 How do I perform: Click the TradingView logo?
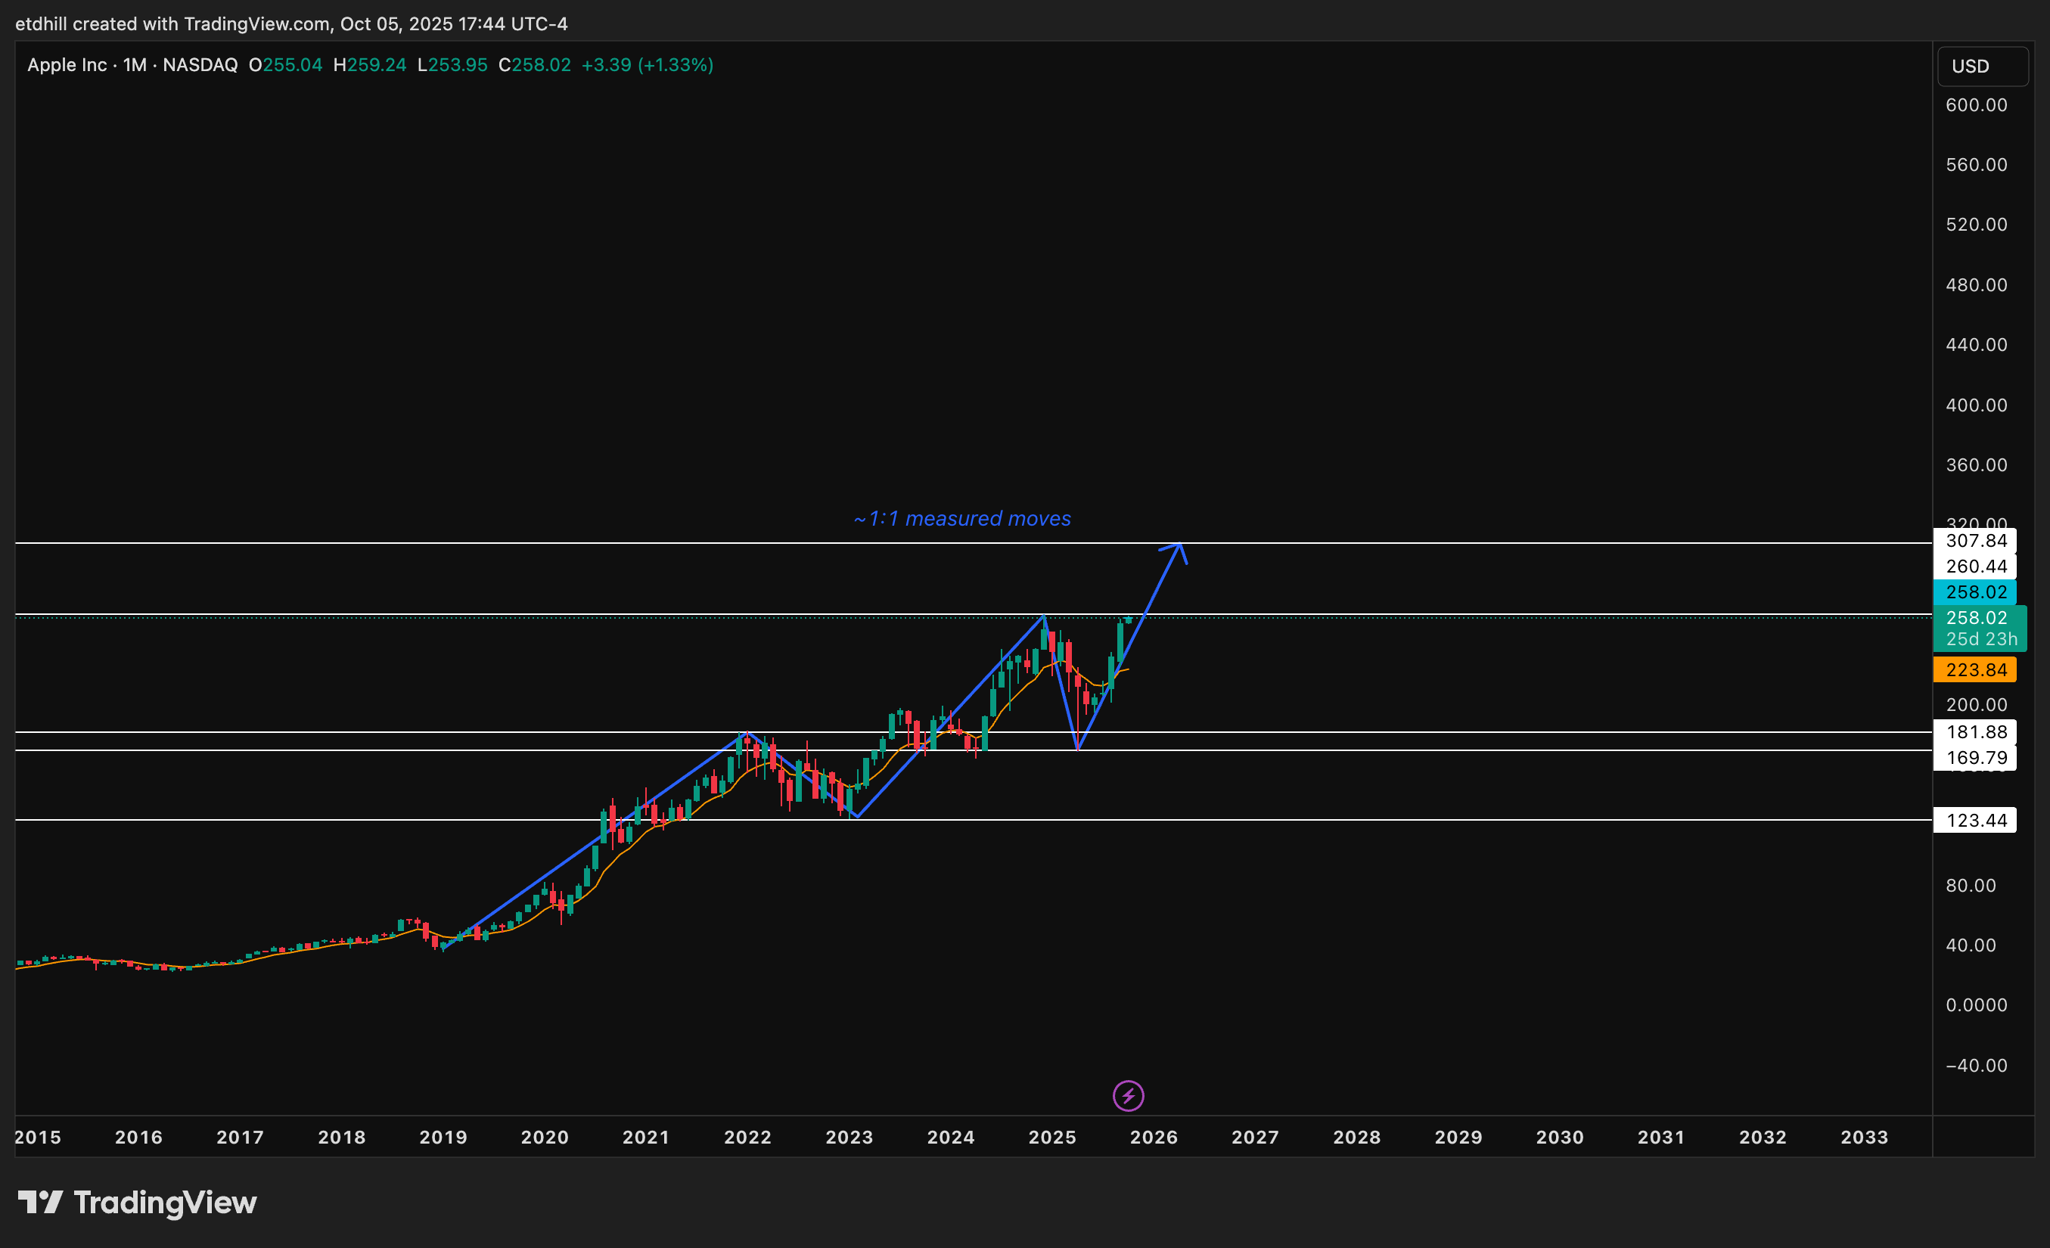(40, 1203)
